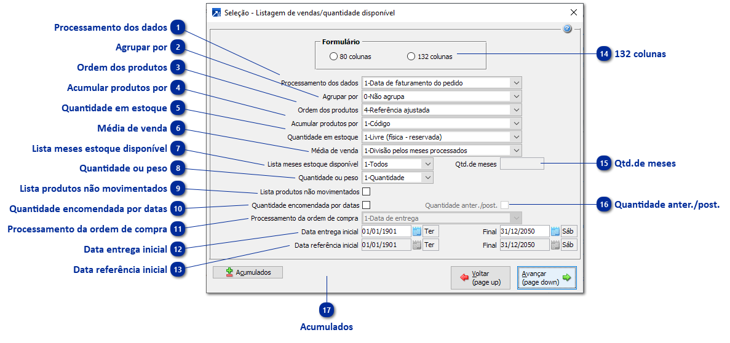Open the Média de venda dropdown
730x343 pixels.
click(516, 151)
